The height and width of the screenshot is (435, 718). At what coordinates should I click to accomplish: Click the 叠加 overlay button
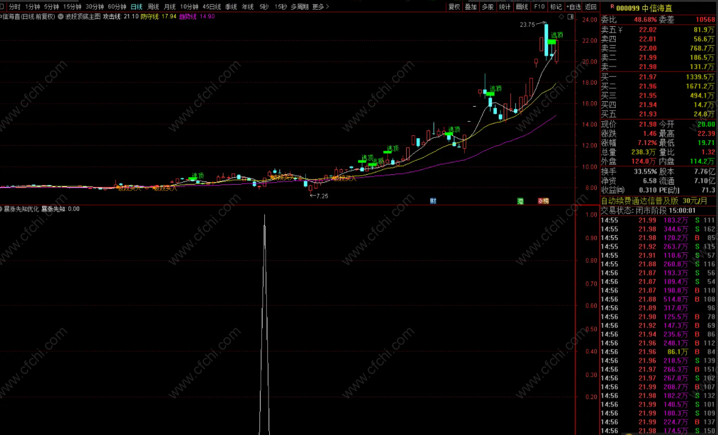click(x=471, y=7)
